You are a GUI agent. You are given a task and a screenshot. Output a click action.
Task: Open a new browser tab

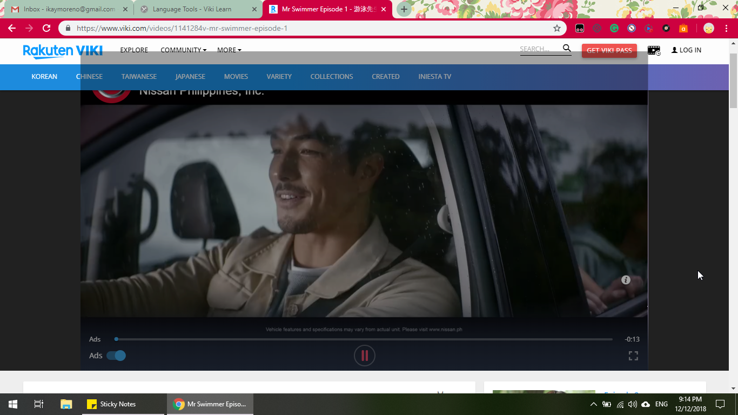[404, 9]
